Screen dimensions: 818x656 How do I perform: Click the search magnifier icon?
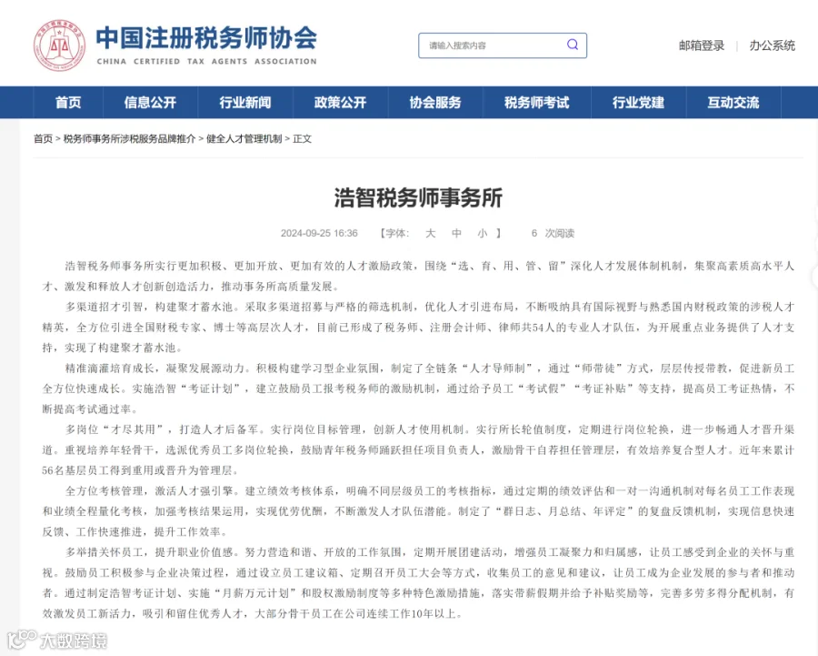click(573, 45)
